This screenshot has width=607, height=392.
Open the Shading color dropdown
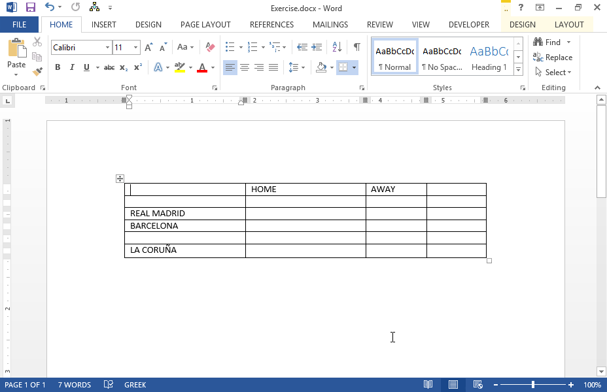point(332,68)
